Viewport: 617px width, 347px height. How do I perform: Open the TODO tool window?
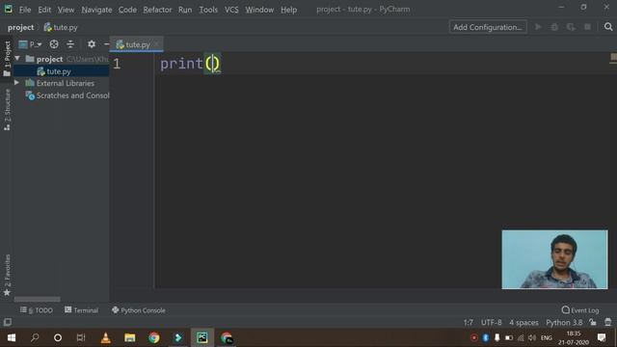(x=37, y=310)
